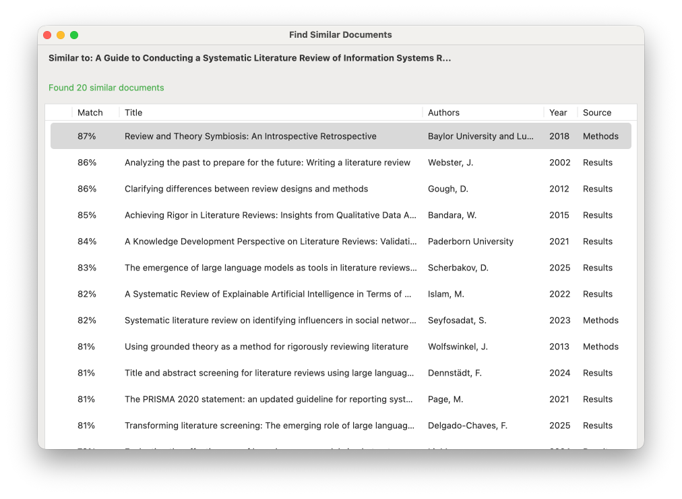682x499 pixels.
Task: Click 'Methods' source in Wolfswinkel row
Action: [x=600, y=347]
